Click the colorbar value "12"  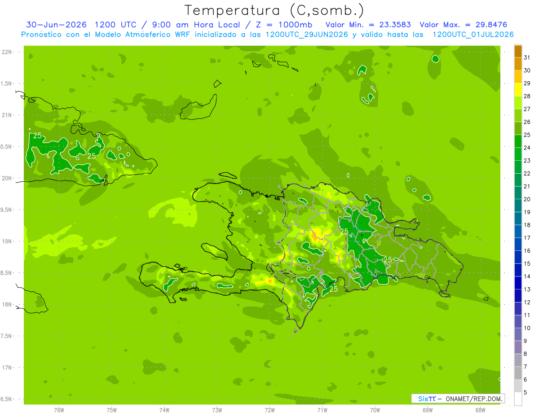tap(527, 302)
